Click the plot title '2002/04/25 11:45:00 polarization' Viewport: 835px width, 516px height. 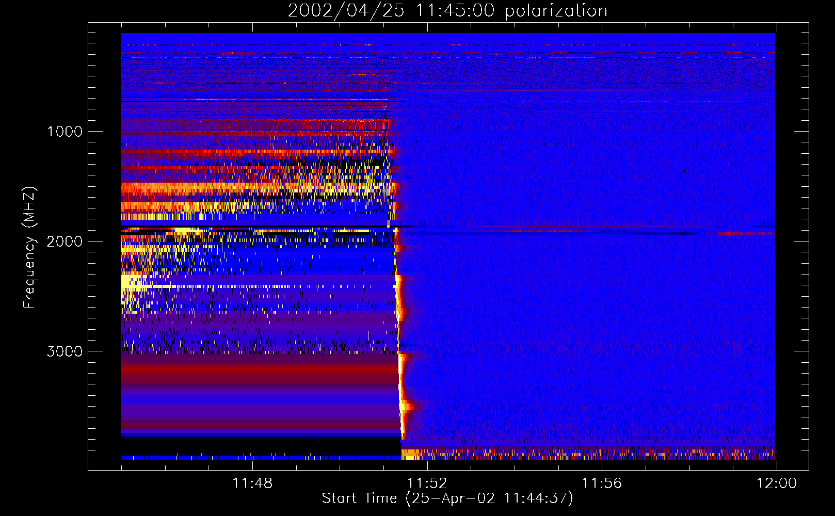coord(447,11)
